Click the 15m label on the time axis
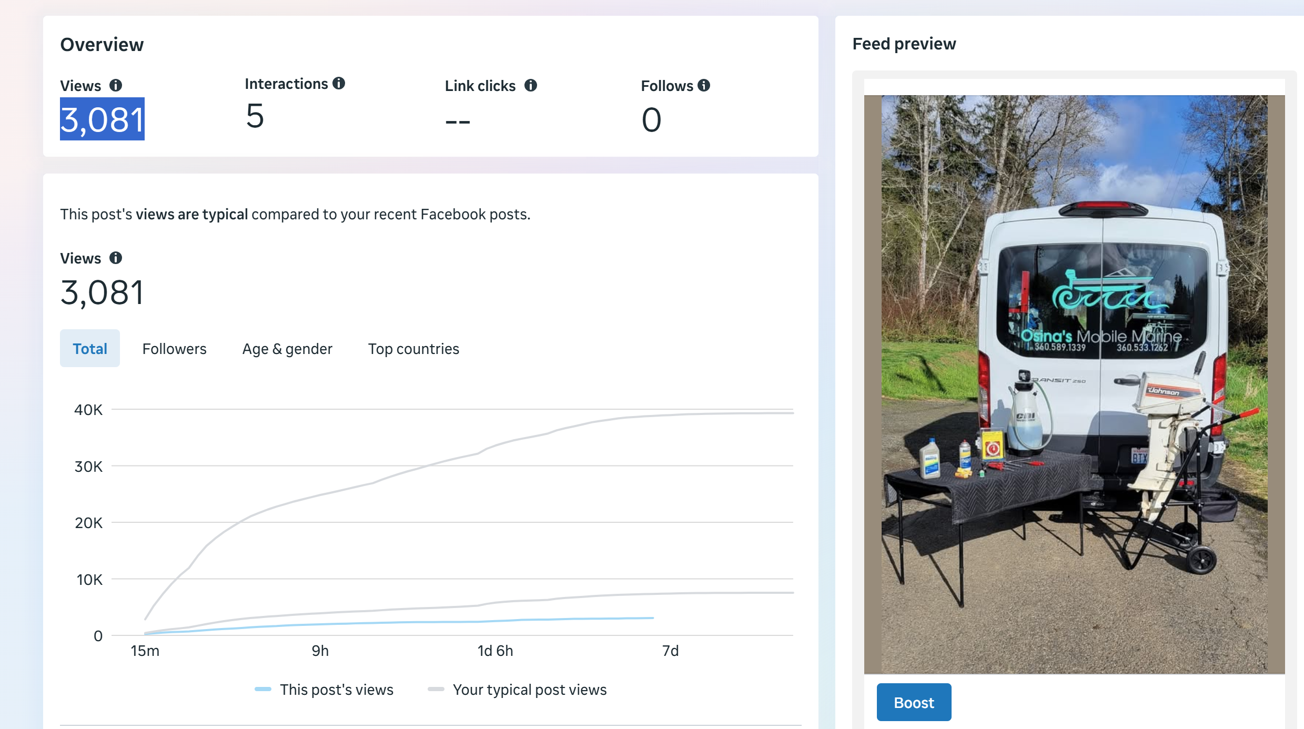The image size is (1304, 729). (x=145, y=651)
